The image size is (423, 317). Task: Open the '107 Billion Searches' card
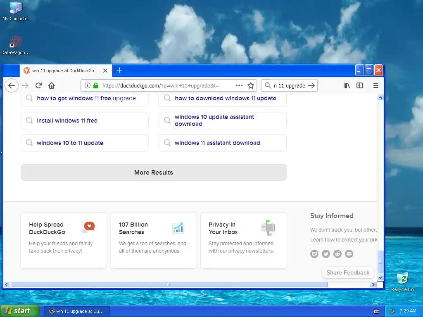154,240
